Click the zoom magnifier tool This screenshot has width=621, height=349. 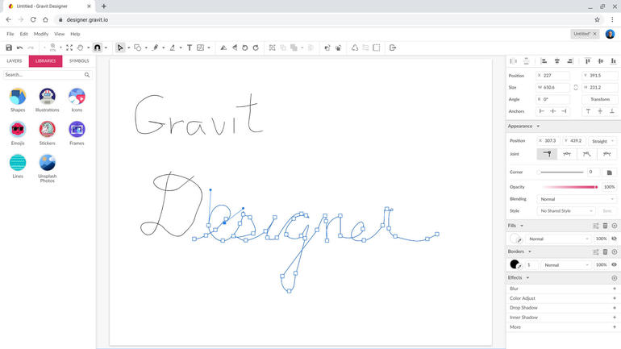point(52,48)
